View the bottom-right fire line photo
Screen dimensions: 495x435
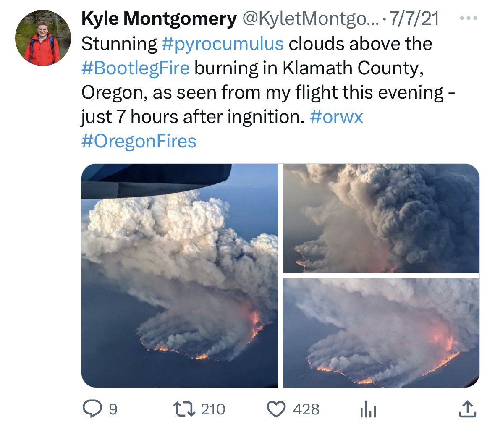pyautogui.click(x=381, y=333)
